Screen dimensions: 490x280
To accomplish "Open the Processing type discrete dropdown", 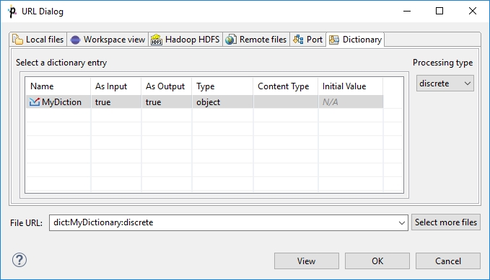I will point(445,83).
